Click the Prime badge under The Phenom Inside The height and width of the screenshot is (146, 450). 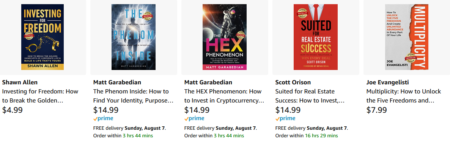point(103,118)
